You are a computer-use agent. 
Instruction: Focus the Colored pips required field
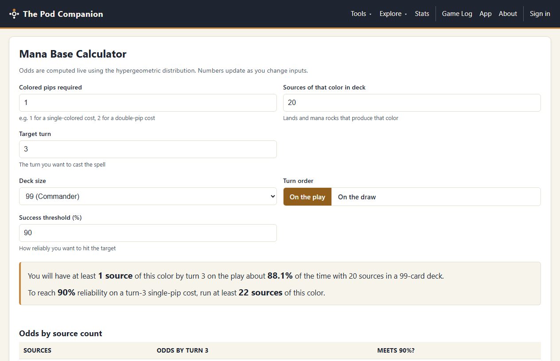148,103
